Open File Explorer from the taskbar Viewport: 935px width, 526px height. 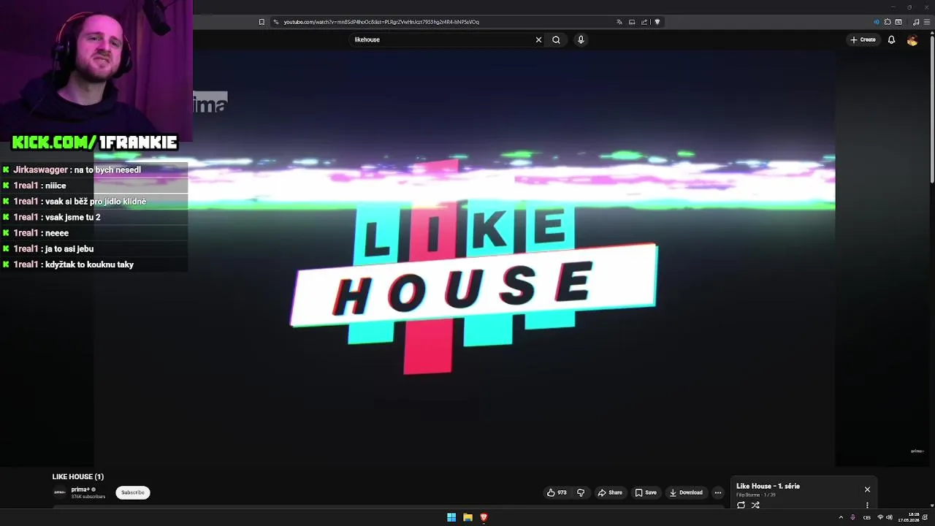(x=467, y=518)
